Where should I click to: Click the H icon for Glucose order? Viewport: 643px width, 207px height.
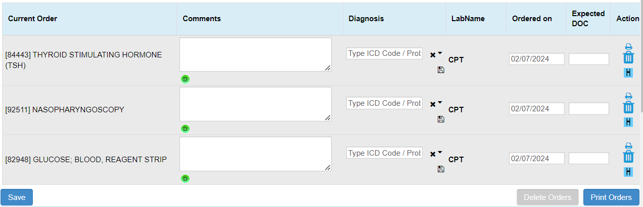click(628, 172)
